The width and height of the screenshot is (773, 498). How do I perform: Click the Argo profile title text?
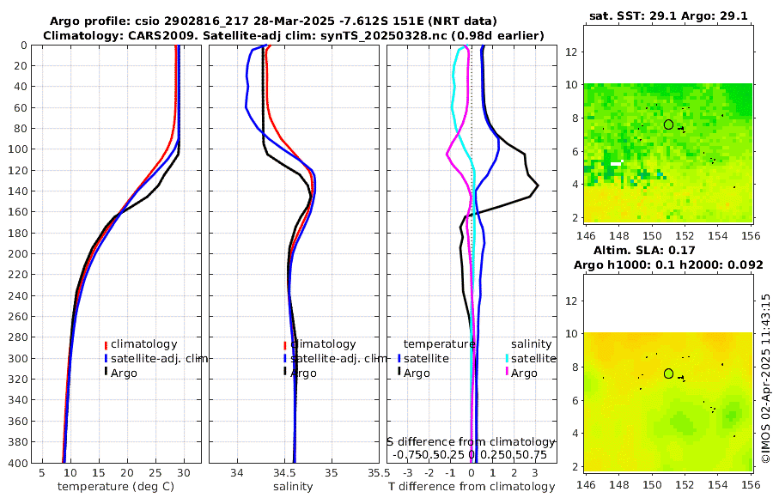click(273, 21)
